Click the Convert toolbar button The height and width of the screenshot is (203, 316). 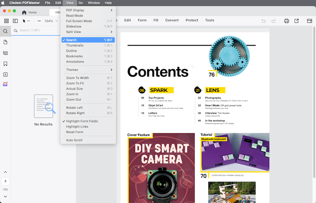[x=172, y=20]
